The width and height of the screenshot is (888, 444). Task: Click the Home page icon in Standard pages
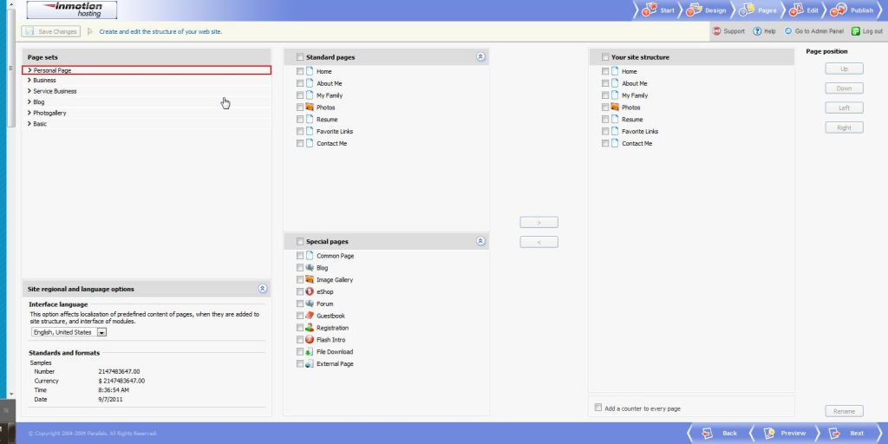coord(310,71)
